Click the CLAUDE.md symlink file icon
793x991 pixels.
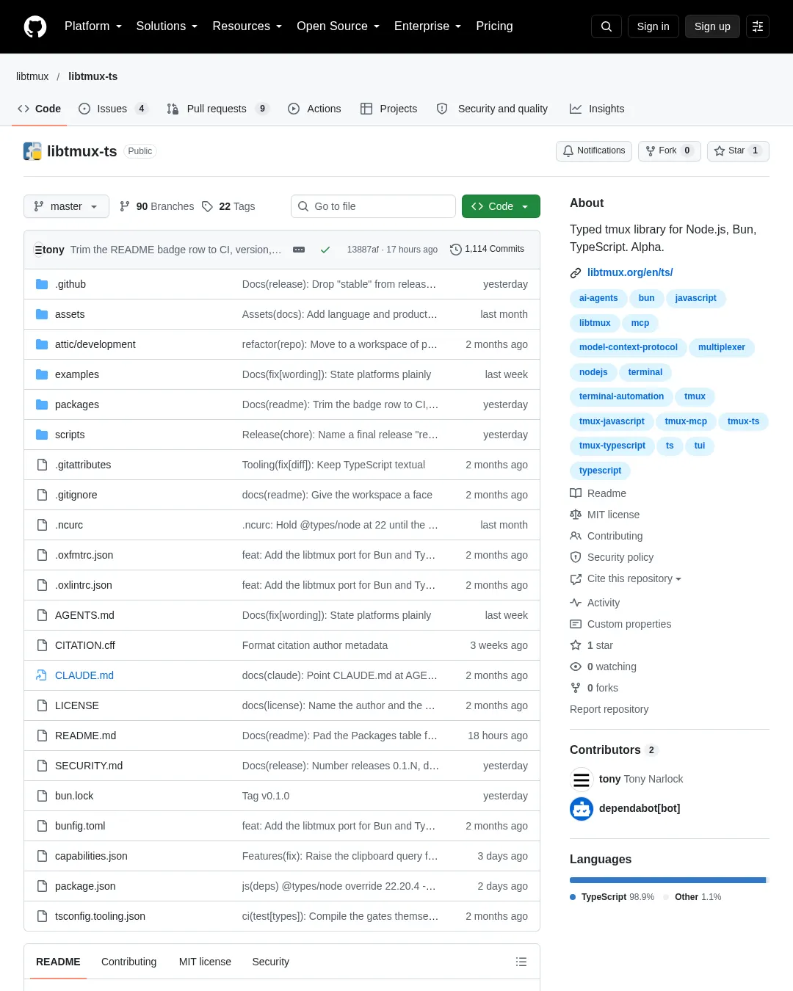[x=42, y=675]
